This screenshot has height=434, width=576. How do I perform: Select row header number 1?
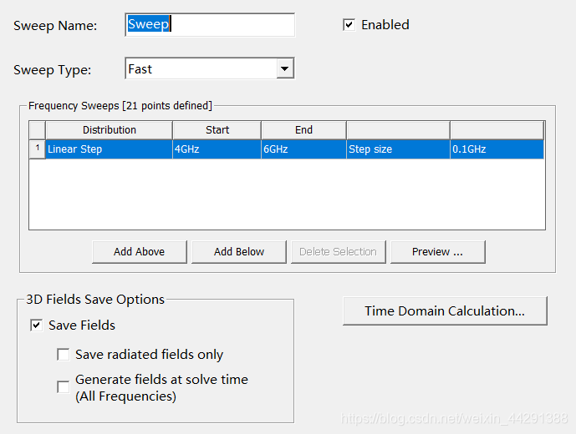tap(37, 149)
